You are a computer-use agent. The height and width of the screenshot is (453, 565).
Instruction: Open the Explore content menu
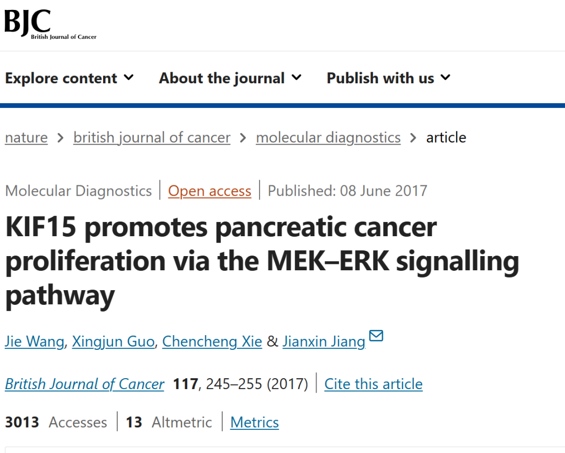pyautogui.click(x=69, y=78)
